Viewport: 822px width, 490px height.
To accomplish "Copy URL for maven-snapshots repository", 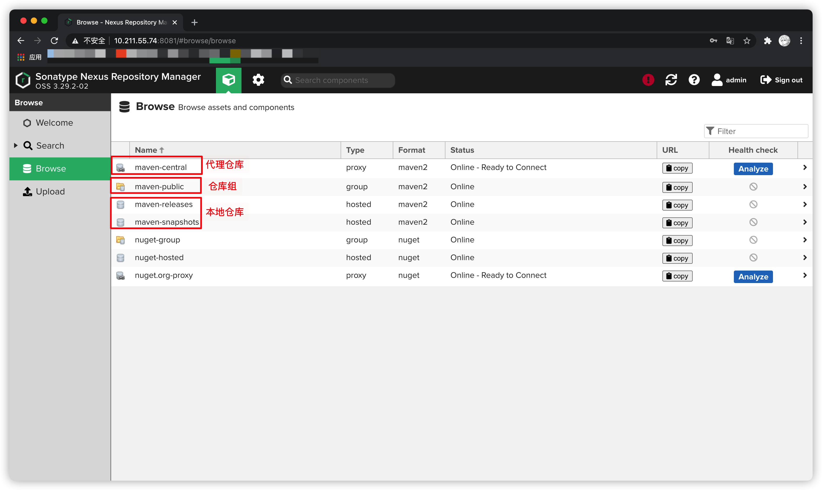I will tap(676, 222).
